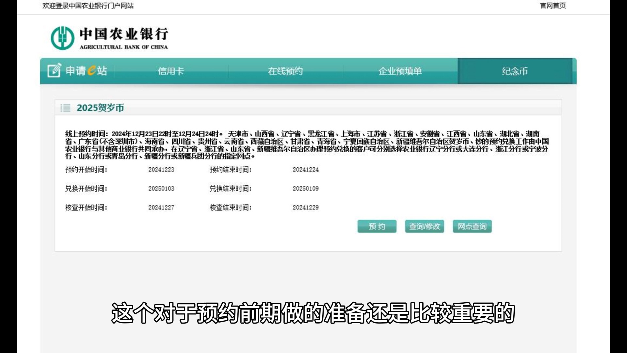Open the 企业预填单 tab
The width and height of the screenshot is (627, 353).
pyautogui.click(x=400, y=71)
